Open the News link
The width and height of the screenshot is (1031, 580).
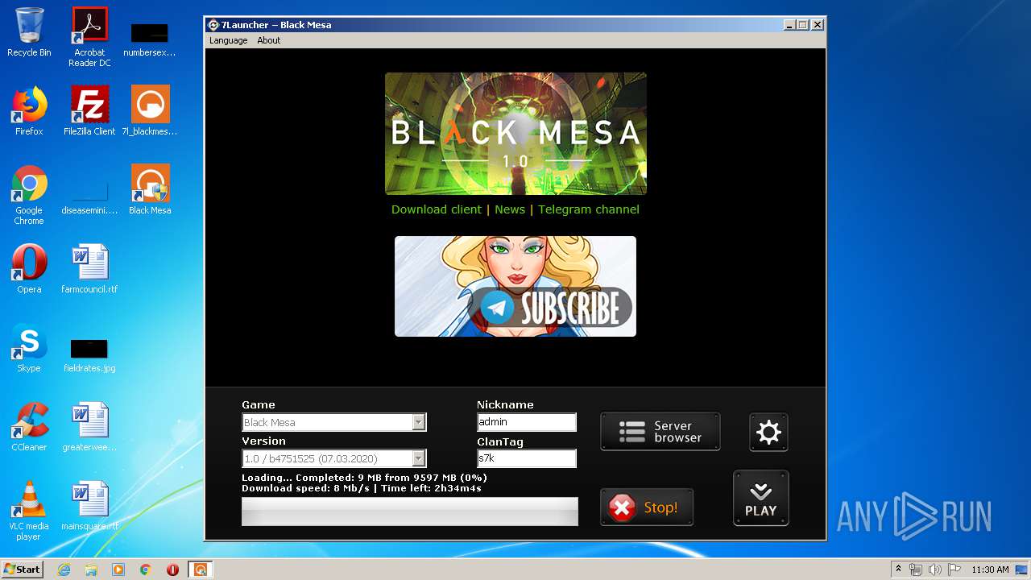tap(510, 209)
